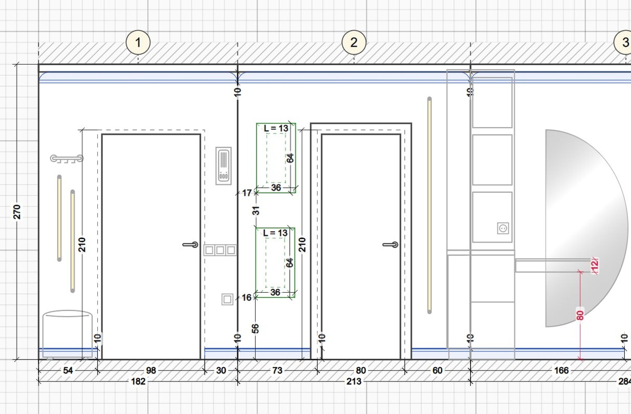This screenshot has width=631, height=414.
Task: Select the right door leaf
Action: pyautogui.click(x=361, y=246)
